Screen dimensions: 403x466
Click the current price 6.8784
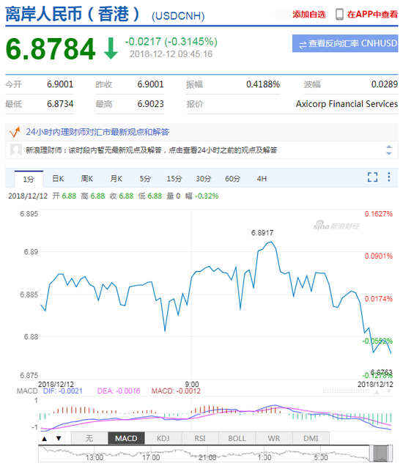pyautogui.click(x=51, y=49)
